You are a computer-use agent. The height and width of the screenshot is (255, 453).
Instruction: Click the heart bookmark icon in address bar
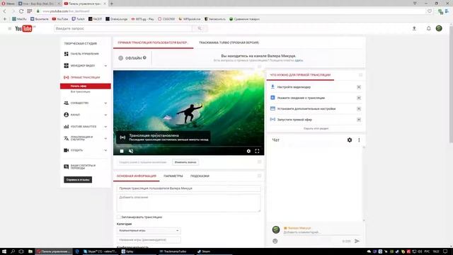430,11
